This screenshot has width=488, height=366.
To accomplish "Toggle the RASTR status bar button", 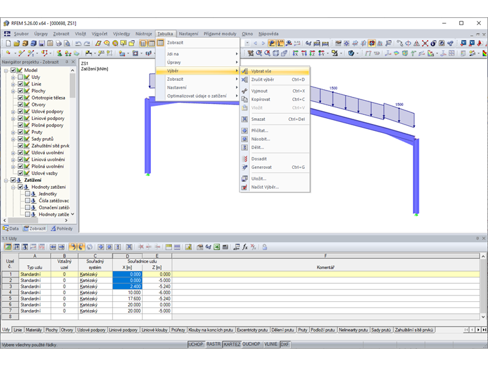I will click(x=213, y=344).
